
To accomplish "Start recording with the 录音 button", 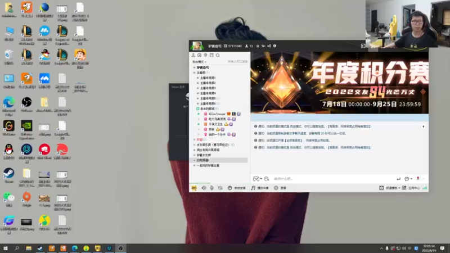I will [x=280, y=188].
